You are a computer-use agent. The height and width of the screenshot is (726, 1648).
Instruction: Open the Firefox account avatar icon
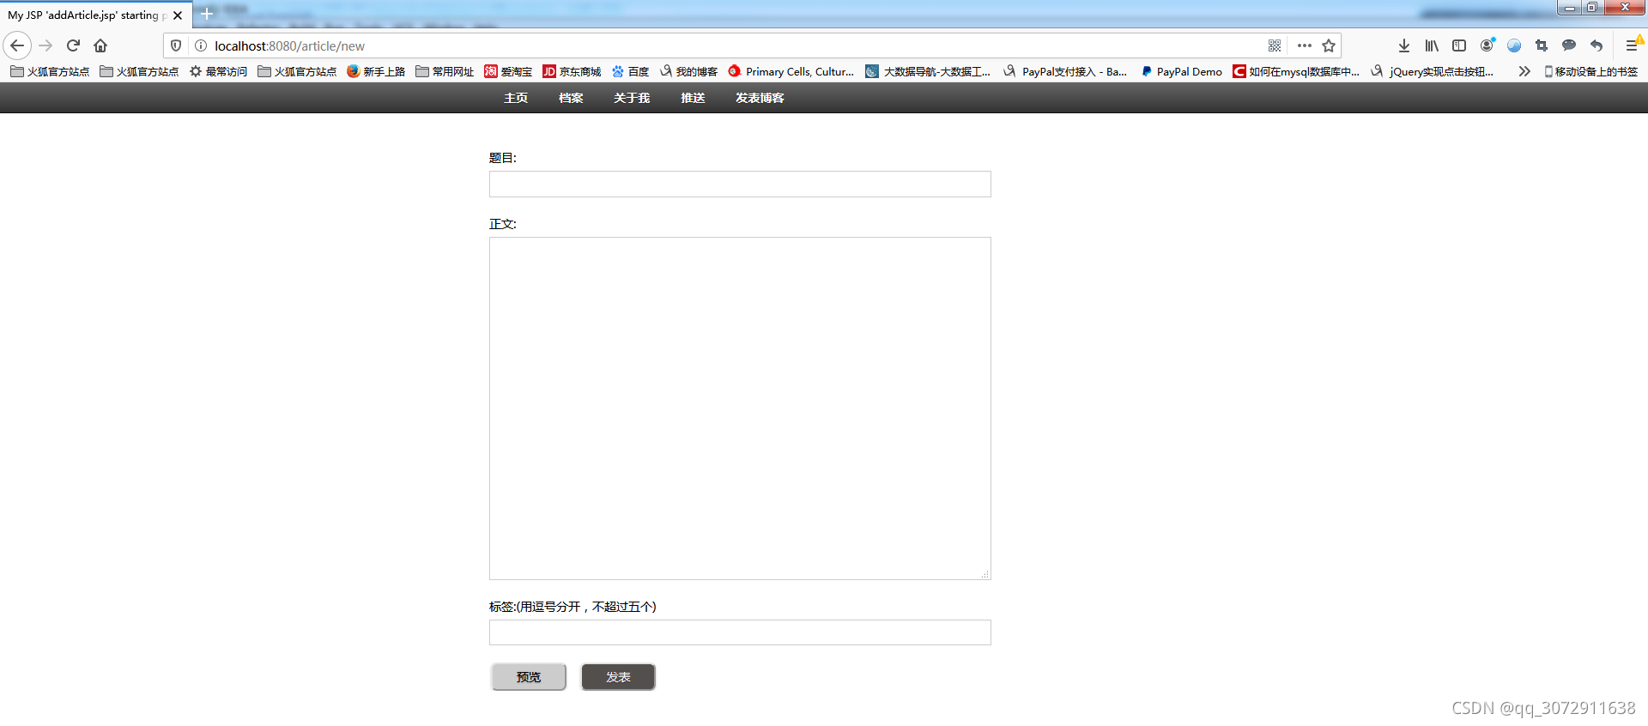click(x=1487, y=45)
